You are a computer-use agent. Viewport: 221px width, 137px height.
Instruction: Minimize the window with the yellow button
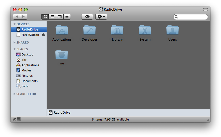click(20, 10)
